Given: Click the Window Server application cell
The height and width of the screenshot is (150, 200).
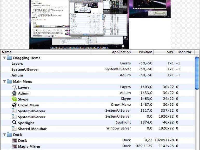Looking at the screenshot, I should tap(118, 128).
